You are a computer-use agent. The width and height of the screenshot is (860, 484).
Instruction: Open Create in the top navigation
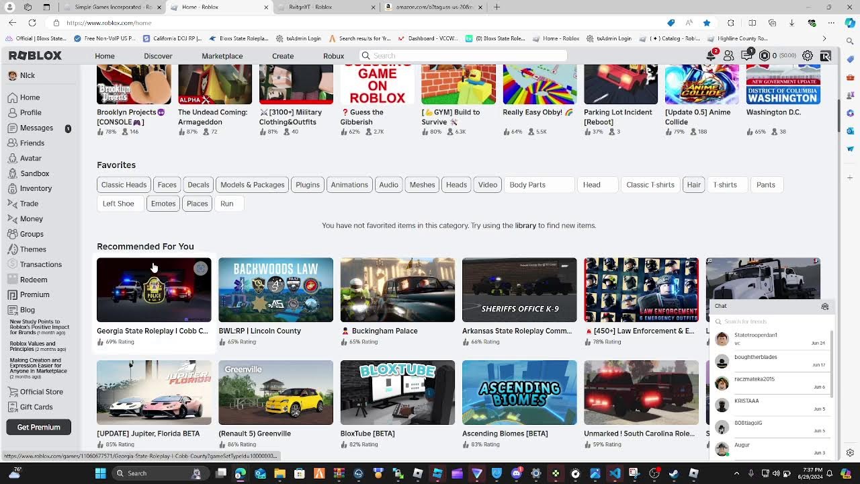coord(283,56)
